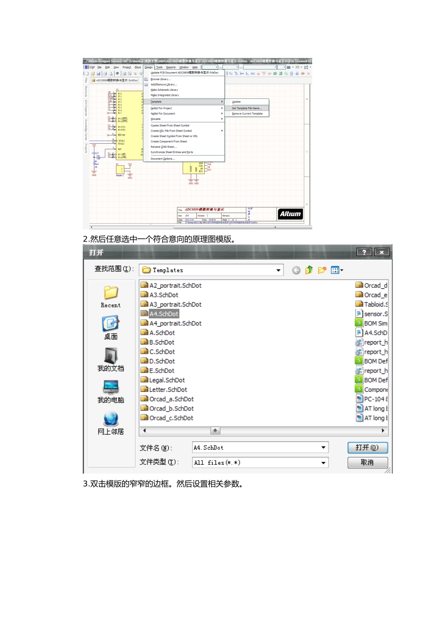The width and height of the screenshot is (444, 629).
Task: Select the ADC0809 SchDoc document tab
Action: tap(115, 80)
